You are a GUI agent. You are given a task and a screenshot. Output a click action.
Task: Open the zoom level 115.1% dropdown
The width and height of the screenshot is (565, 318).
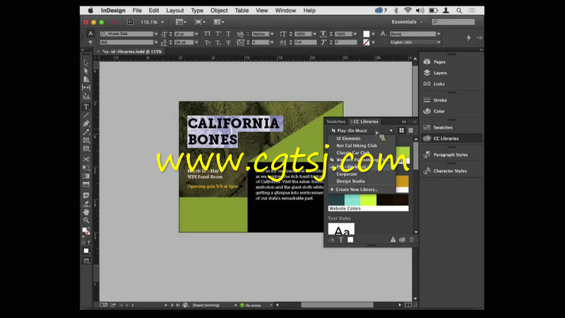point(162,23)
